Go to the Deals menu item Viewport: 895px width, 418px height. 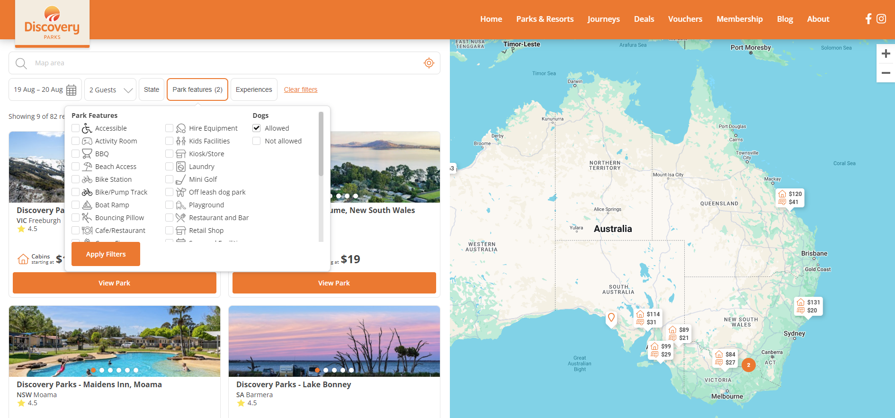click(644, 19)
